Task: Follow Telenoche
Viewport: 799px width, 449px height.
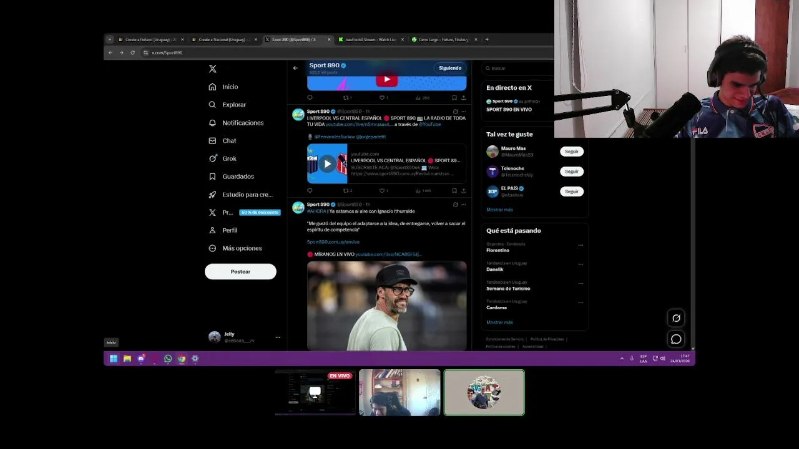Action: tap(572, 171)
